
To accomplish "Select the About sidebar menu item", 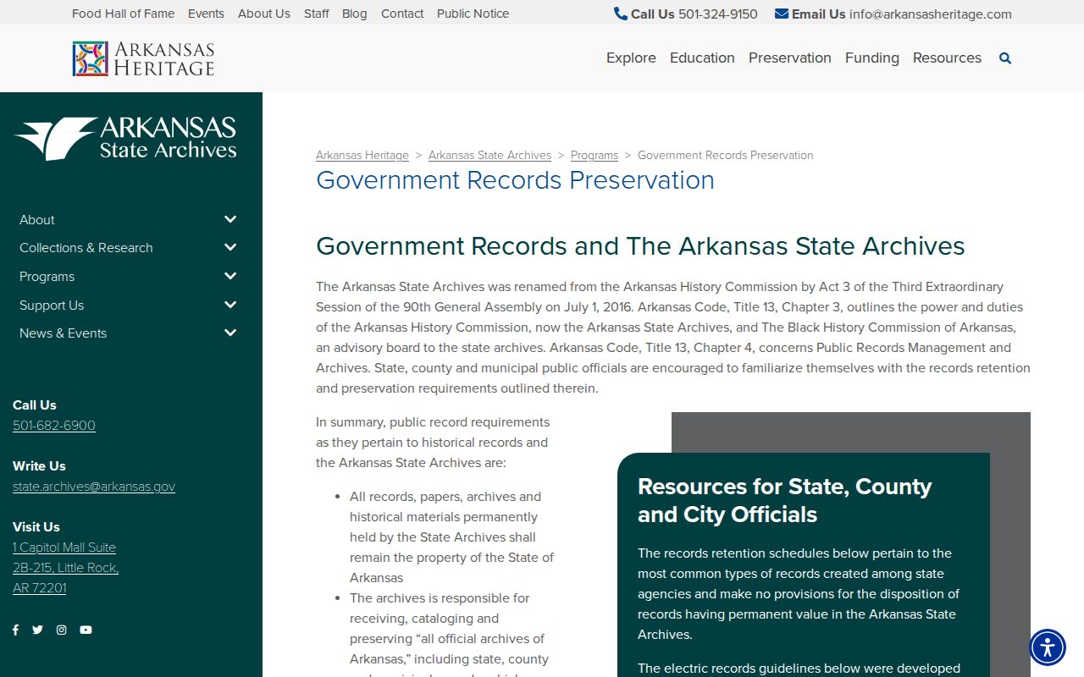I will point(37,219).
